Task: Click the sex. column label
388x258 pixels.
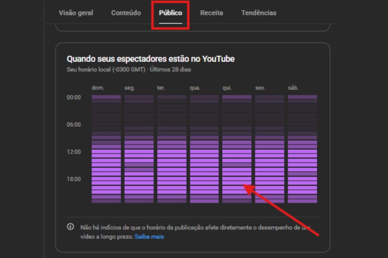Action: (260, 88)
